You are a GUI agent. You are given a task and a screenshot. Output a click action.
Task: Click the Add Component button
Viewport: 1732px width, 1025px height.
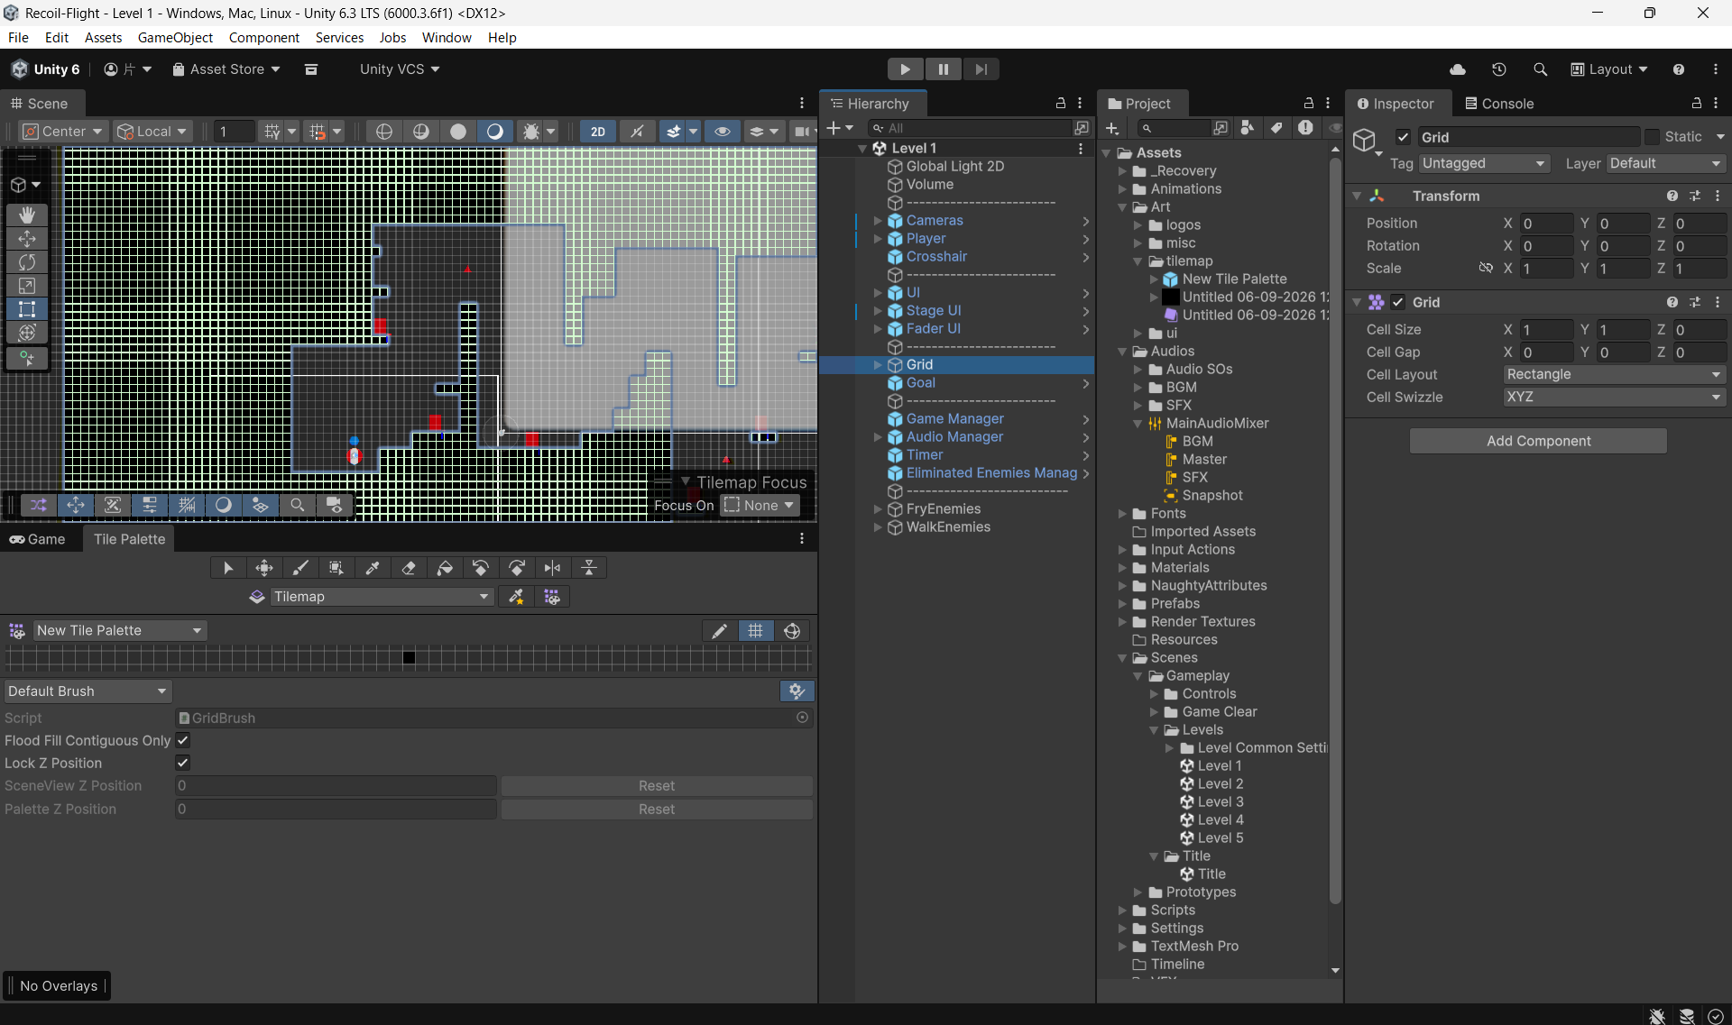1538,441
